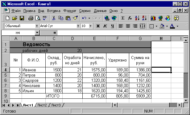
Task: Toggle bold formatting (Ж)
Action: pos(98,26)
